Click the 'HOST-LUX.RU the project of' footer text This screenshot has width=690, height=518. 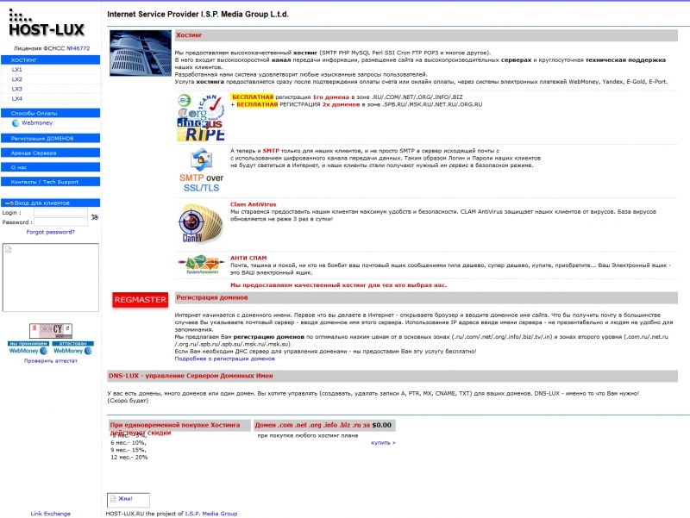[x=144, y=514]
